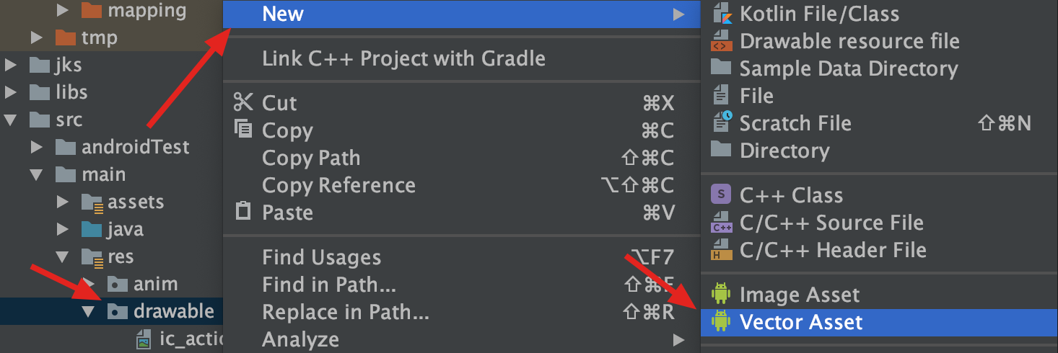Select Link C++ Project with Gradle
Screen dimensions: 1058x353
[x=403, y=58]
